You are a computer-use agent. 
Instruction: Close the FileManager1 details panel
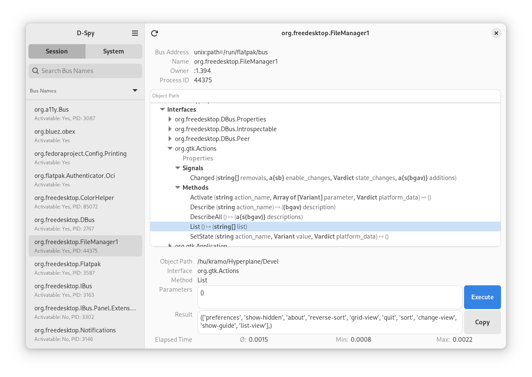(496, 33)
